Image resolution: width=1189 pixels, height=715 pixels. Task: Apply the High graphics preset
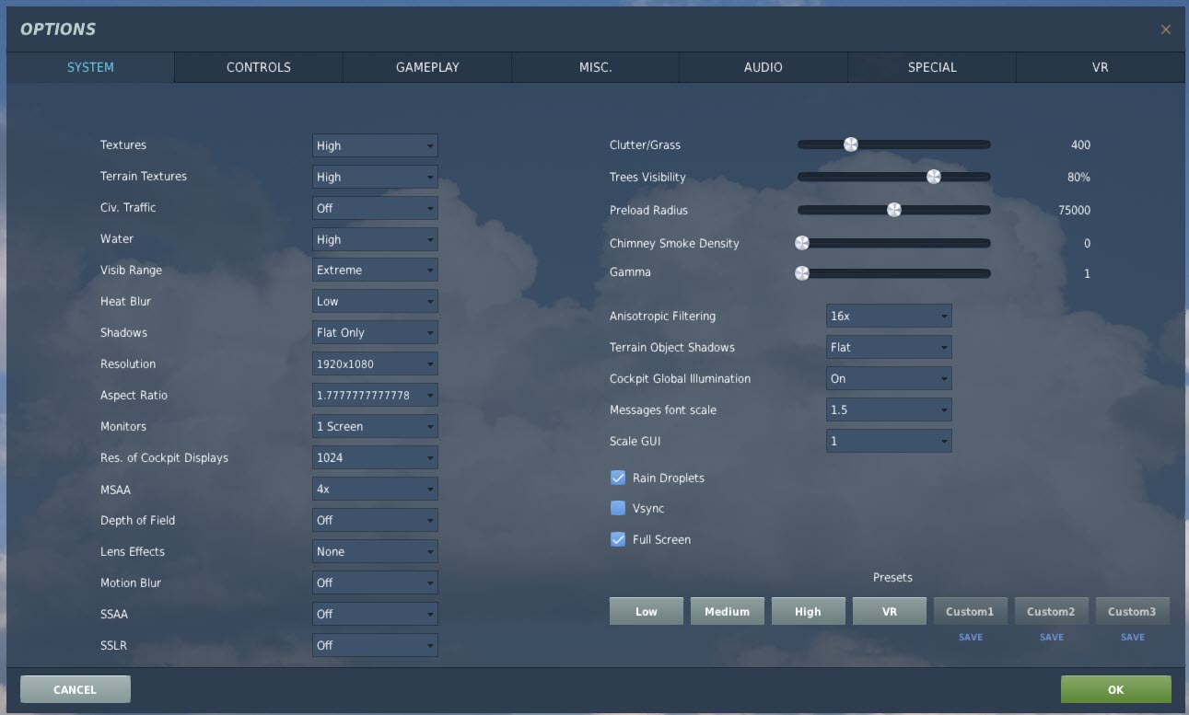click(808, 612)
